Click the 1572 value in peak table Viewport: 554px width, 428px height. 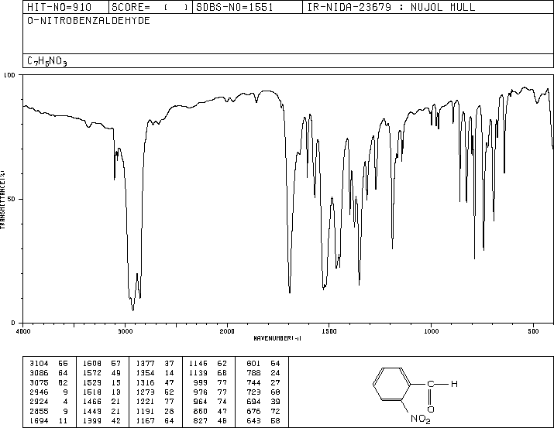92,373
